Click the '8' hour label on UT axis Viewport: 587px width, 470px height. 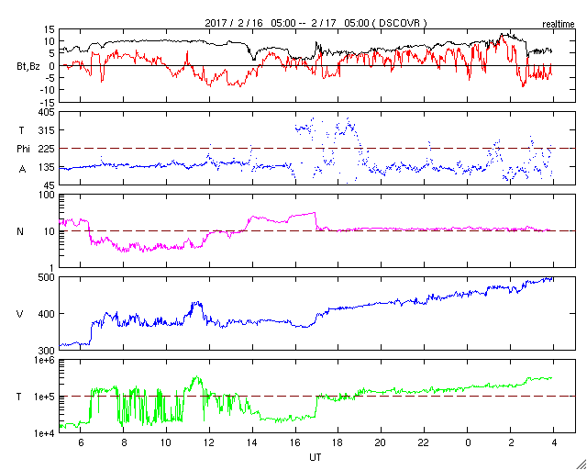(123, 442)
